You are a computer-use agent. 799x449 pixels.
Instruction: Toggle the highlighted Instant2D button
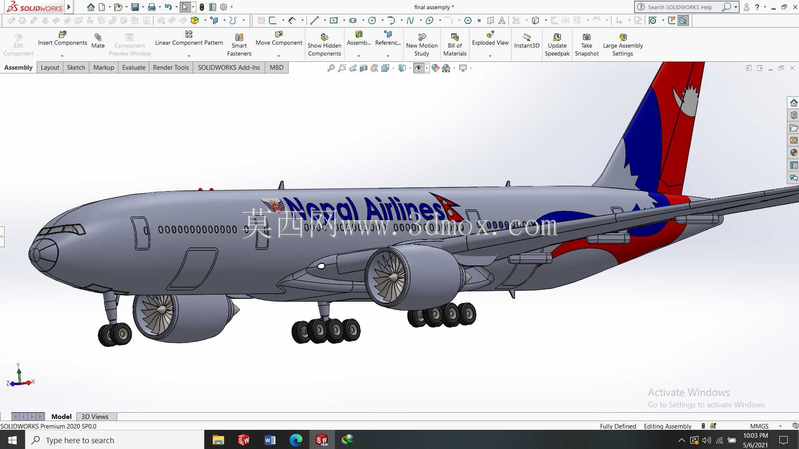(x=683, y=20)
